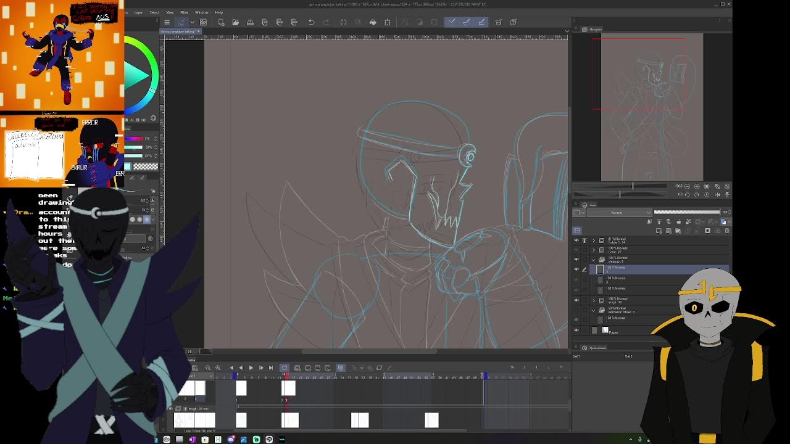Screen dimensions: 790x444
Task: Toggle loop playback in the timeline
Action: pyautogui.click(x=285, y=368)
